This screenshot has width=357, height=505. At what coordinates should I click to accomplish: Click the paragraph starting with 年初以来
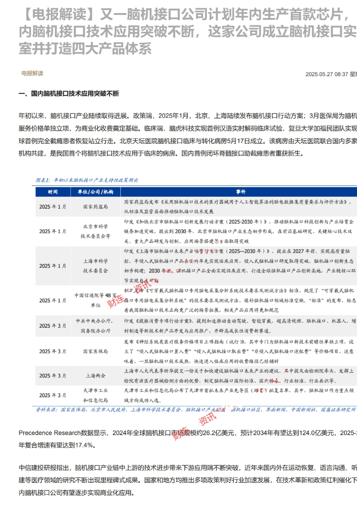tap(186, 135)
